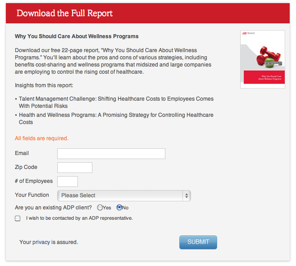Click the report cover thumbnail

(x=262, y=59)
